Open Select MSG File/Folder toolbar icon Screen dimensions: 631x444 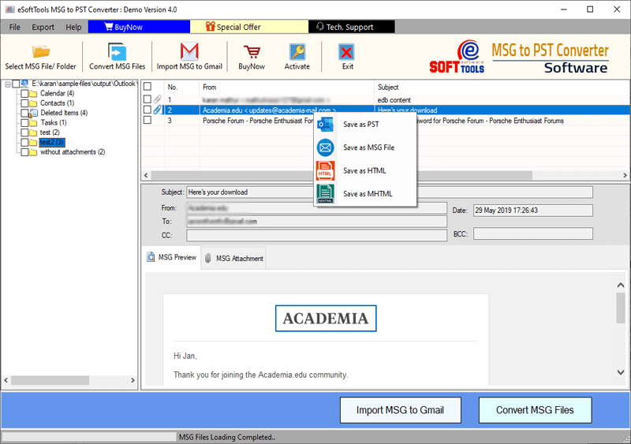point(41,51)
